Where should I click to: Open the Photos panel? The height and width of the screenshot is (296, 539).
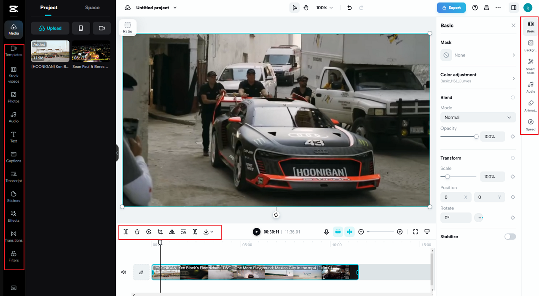(13, 97)
